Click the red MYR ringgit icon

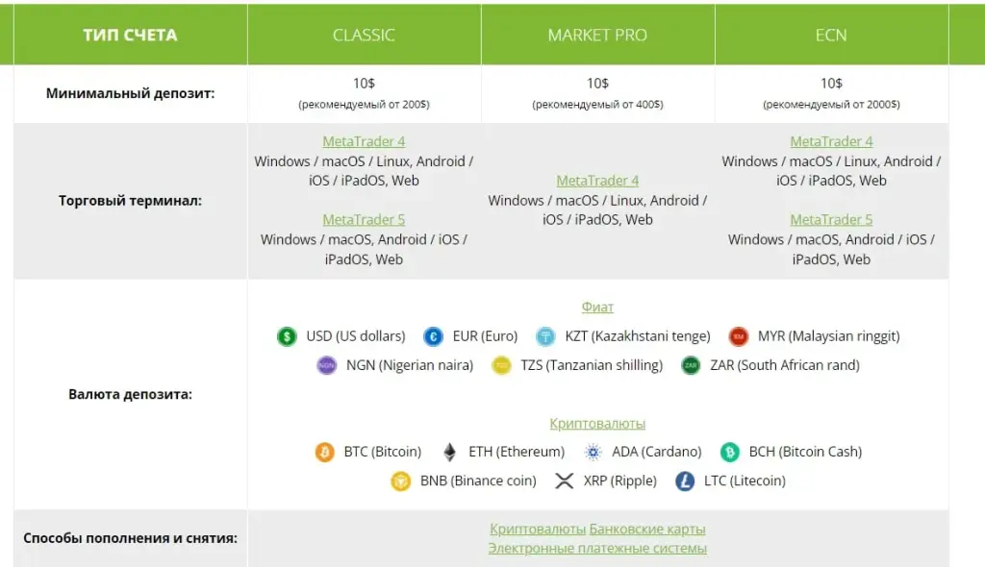click(x=738, y=336)
